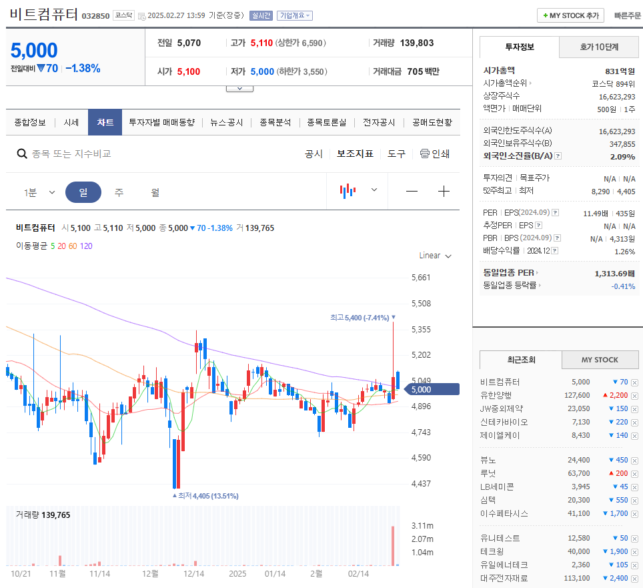The image size is (643, 588).
Task: Click the + MY STOCK 추가 button
Action: 570,15
